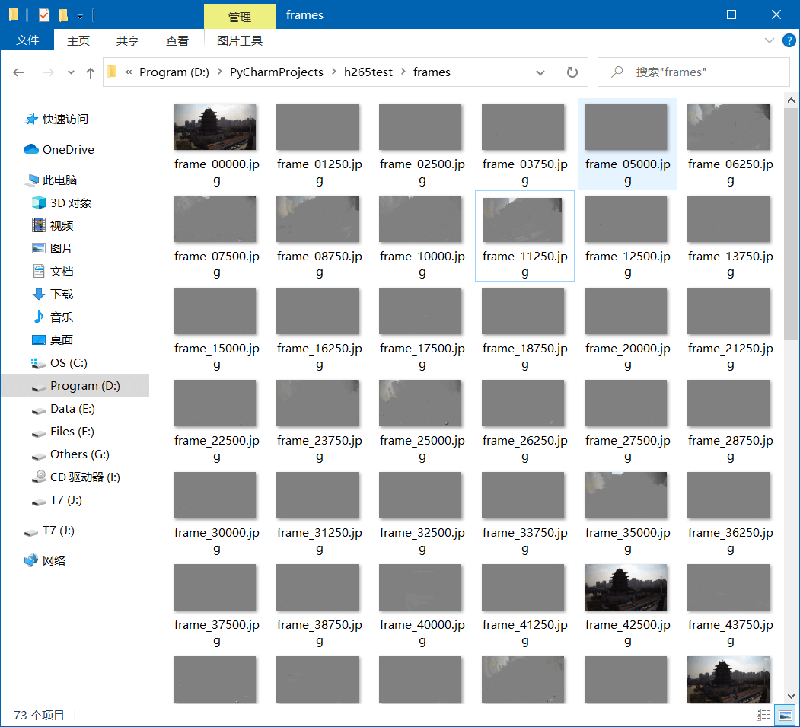This screenshot has width=800, height=727.
Task: Open the quick access toolbar customize dropdown
Action: 80,16
